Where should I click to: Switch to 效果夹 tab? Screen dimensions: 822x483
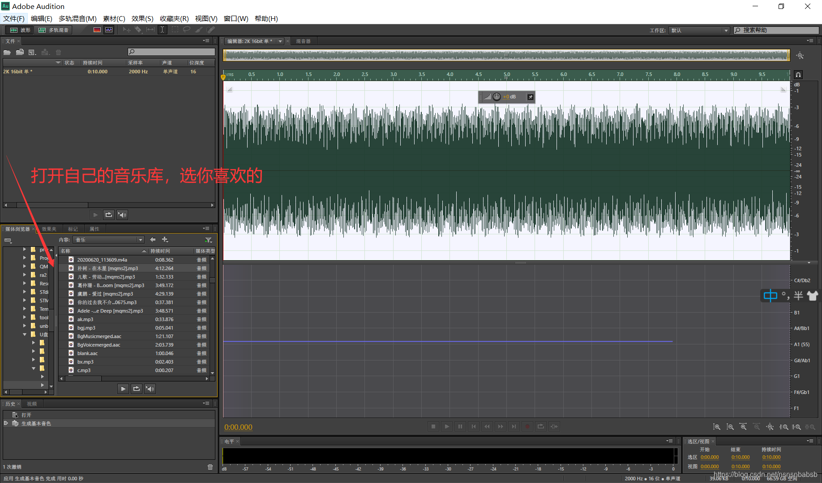point(49,229)
